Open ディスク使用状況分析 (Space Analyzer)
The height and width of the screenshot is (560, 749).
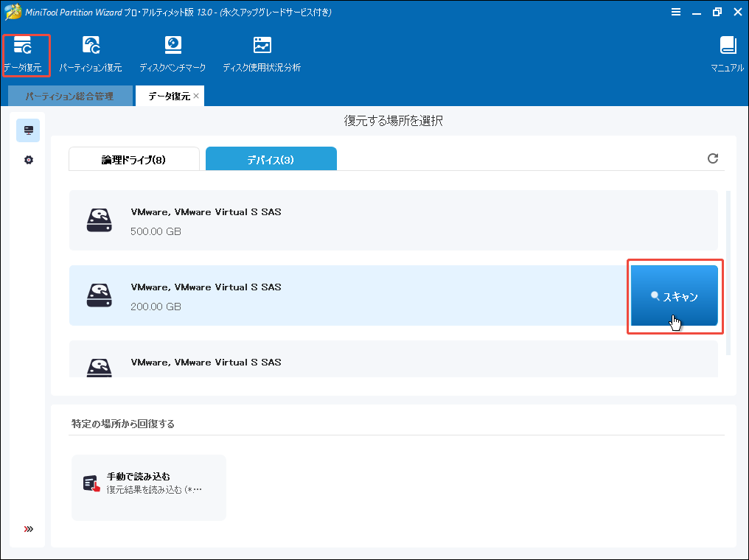pyautogui.click(x=262, y=52)
